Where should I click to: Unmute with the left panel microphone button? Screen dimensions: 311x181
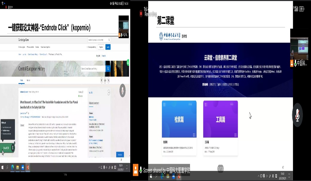click(122, 91)
